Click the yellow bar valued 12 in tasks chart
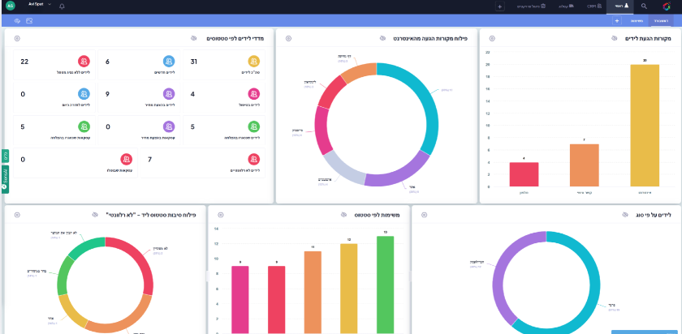The width and height of the screenshot is (682, 334). tap(349, 289)
